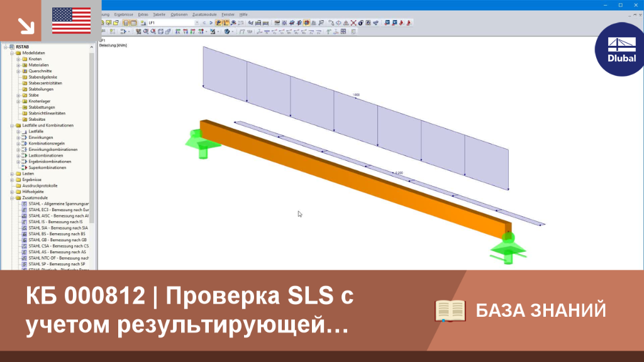Viewport: 644px width, 362px height.
Task: Click the red X delete toolbar icon
Action: 353,23
